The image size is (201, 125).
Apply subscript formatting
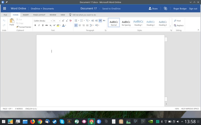51,25
